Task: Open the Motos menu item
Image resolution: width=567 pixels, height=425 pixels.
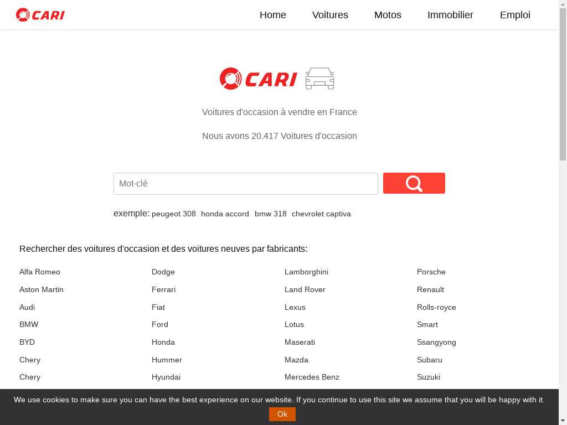Action: [388, 15]
